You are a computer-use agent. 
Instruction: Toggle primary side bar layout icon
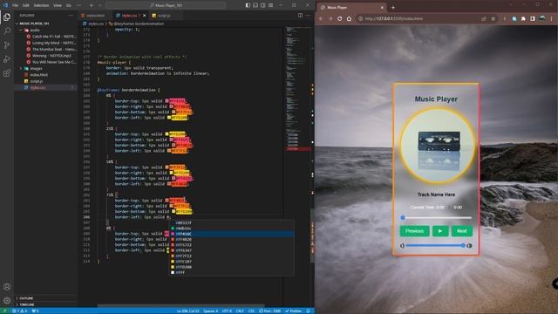(x=248, y=5)
